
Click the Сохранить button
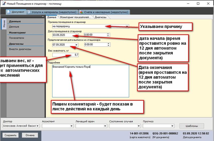10,135
